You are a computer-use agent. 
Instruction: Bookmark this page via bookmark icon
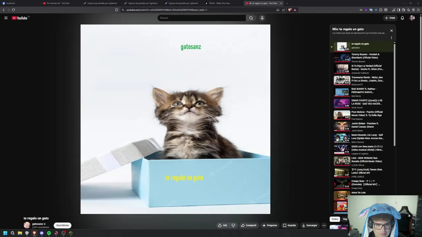tap(116, 10)
